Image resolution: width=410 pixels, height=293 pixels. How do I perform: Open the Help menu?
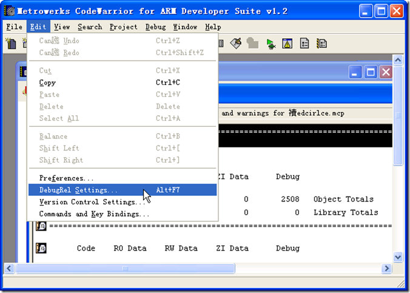tap(213, 27)
